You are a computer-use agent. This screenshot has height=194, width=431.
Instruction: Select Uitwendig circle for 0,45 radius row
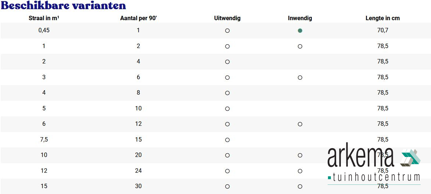tap(227, 31)
